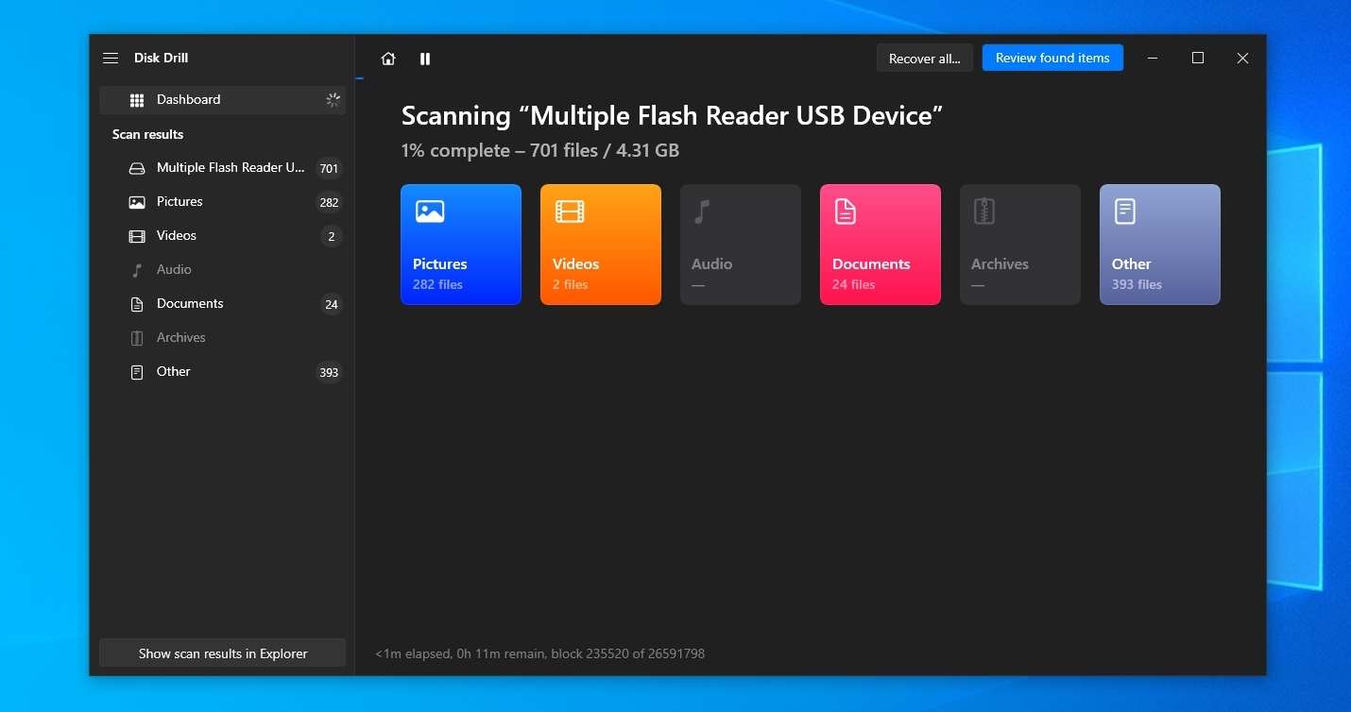Click "282 files" on the Pictures card
This screenshot has width=1351, height=712.
437,284
